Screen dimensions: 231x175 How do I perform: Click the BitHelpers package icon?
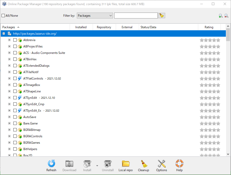pos(20,149)
